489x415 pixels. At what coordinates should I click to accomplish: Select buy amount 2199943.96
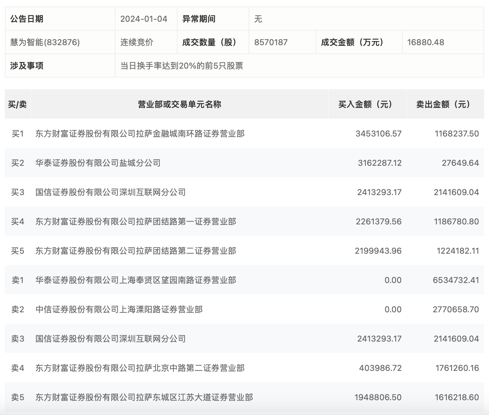point(378,251)
